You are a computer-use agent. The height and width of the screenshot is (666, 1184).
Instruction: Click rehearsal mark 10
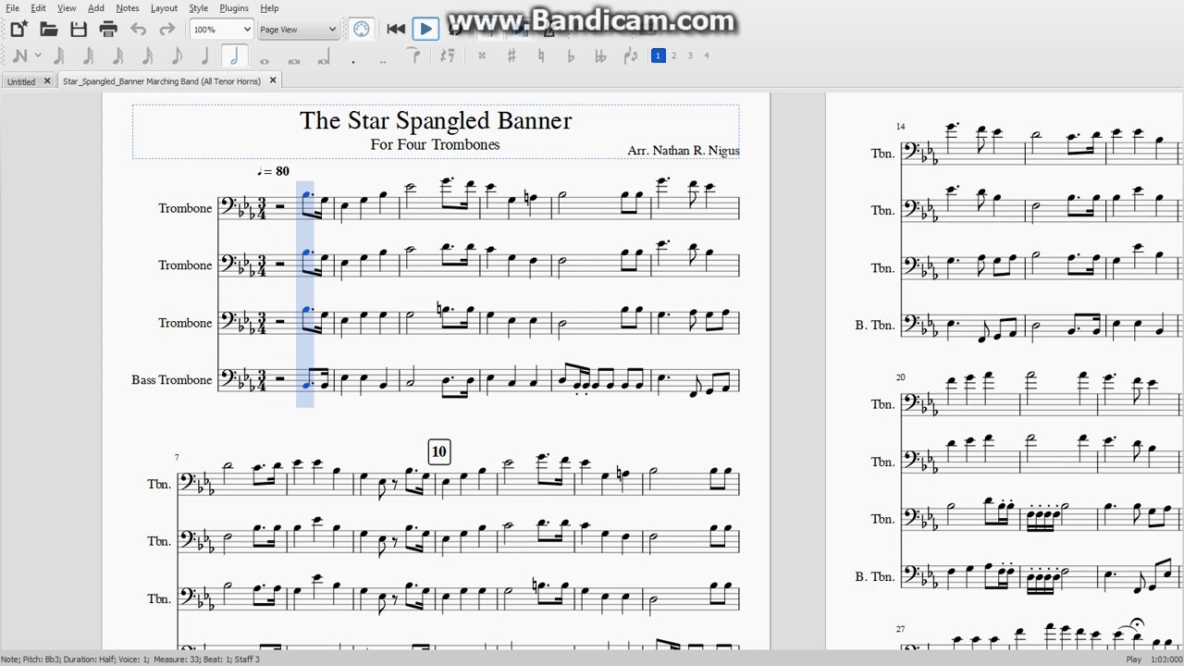438,452
